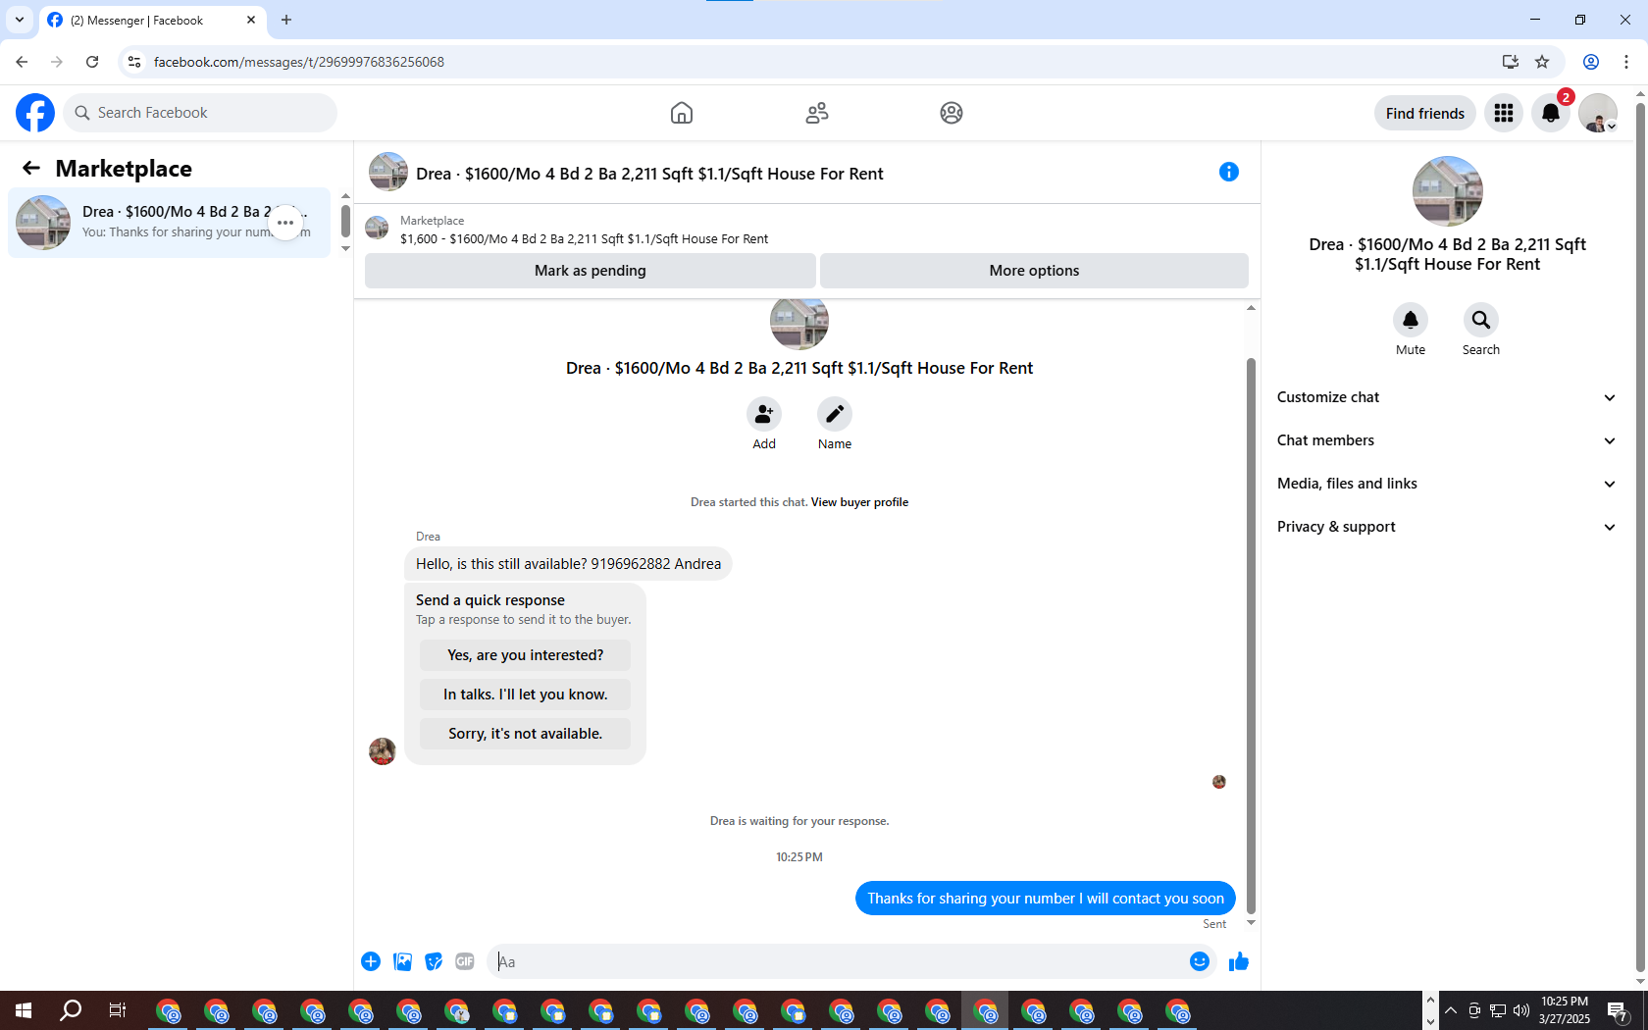Close the Messenger | Facebook tab
The height and width of the screenshot is (1030, 1648).
click(x=251, y=20)
